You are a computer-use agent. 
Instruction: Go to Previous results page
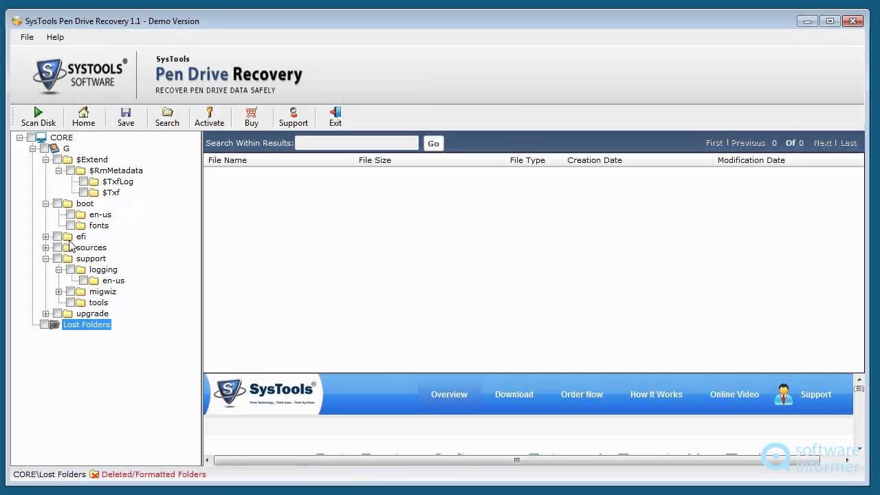748,143
